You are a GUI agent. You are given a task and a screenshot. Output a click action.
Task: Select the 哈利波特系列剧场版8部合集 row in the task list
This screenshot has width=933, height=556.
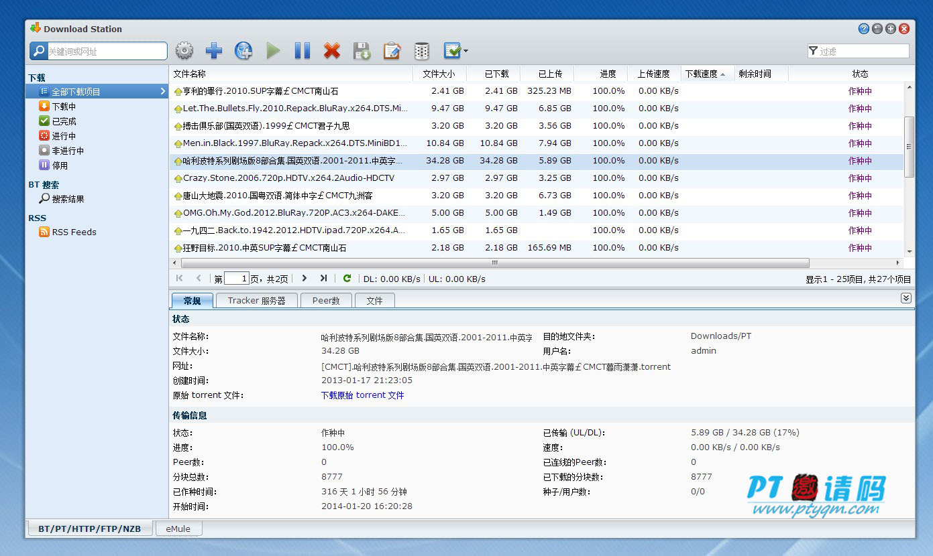(537, 161)
